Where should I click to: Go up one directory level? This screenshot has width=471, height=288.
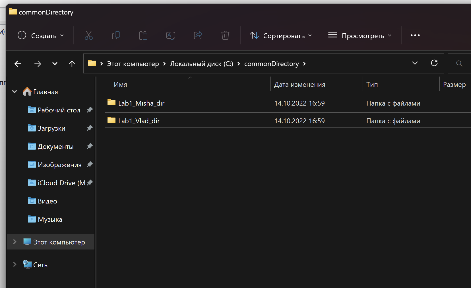click(72, 64)
